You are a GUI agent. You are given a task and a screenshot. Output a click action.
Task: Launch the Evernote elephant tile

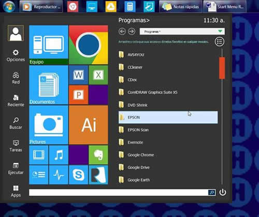[x=98, y=155]
